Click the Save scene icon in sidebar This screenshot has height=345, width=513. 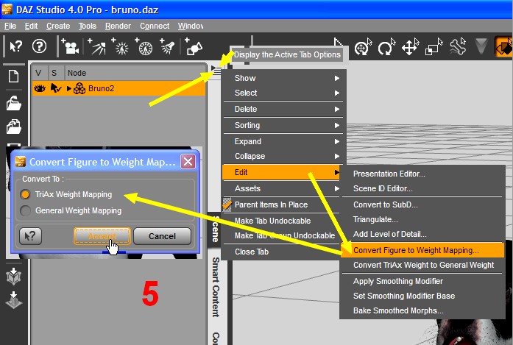[13, 127]
